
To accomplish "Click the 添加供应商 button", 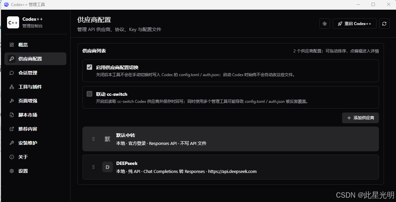I will coord(360,118).
